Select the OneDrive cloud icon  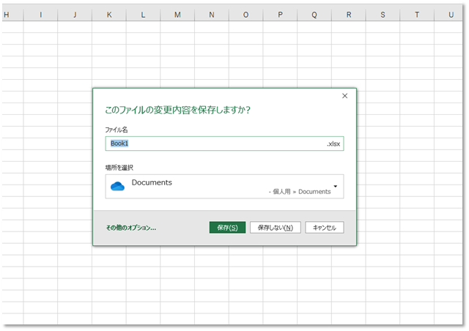[x=117, y=186]
